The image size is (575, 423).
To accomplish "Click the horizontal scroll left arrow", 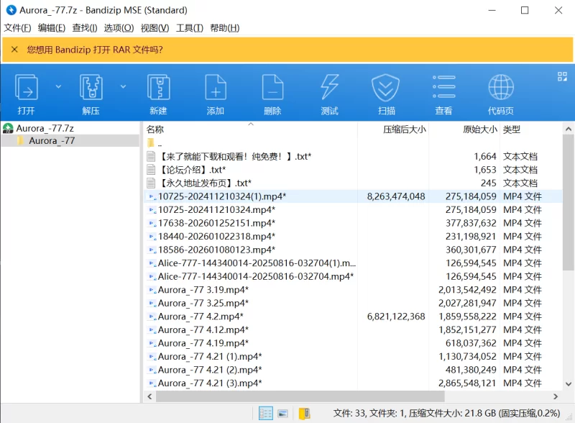I will click(x=149, y=396).
